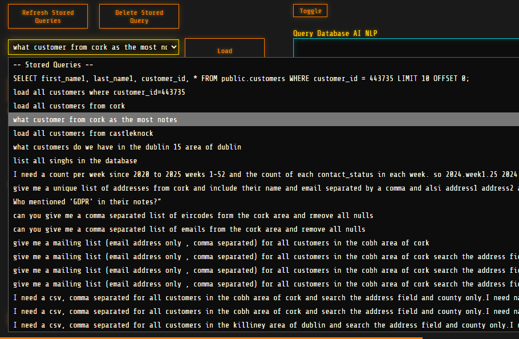Focus the Query Database AI NLP text box
This screenshot has height=339, width=519.
(405, 49)
